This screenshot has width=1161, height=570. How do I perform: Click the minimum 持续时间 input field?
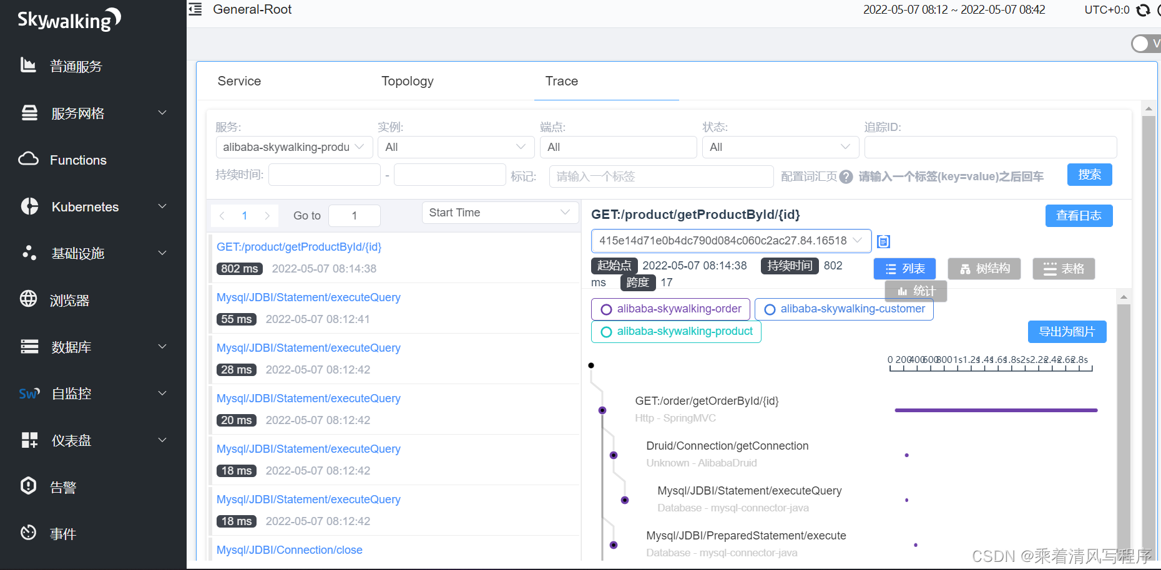[324, 175]
